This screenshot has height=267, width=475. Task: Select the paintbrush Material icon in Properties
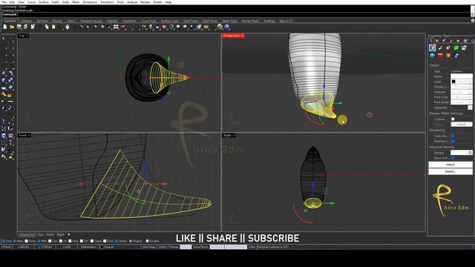[x=440, y=47]
